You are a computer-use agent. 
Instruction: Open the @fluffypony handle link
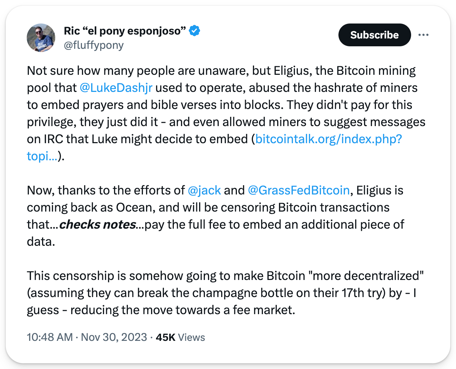(x=94, y=45)
